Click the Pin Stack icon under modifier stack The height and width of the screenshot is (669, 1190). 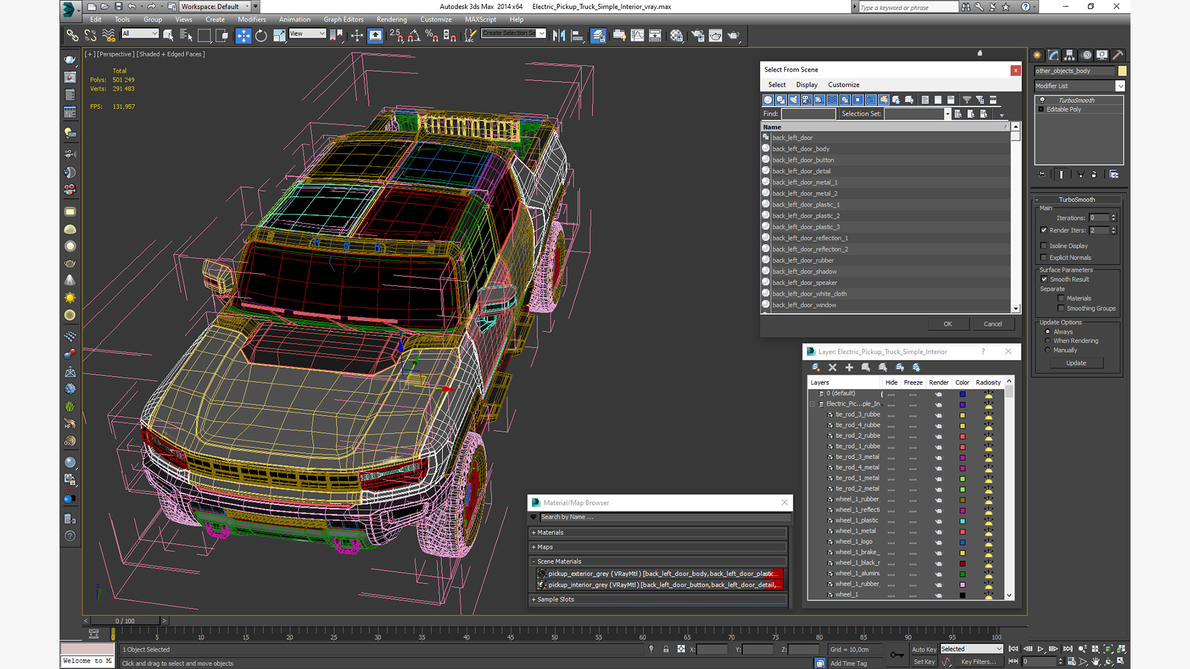coord(1041,175)
